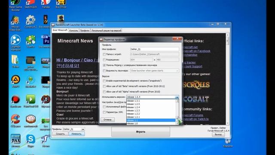Launch AIMP3 player desktop shortcut
The image size is (275, 155).
(15, 81)
